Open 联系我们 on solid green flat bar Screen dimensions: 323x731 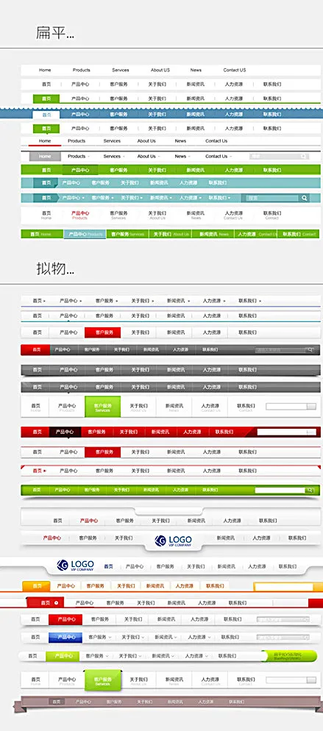pos(272,170)
